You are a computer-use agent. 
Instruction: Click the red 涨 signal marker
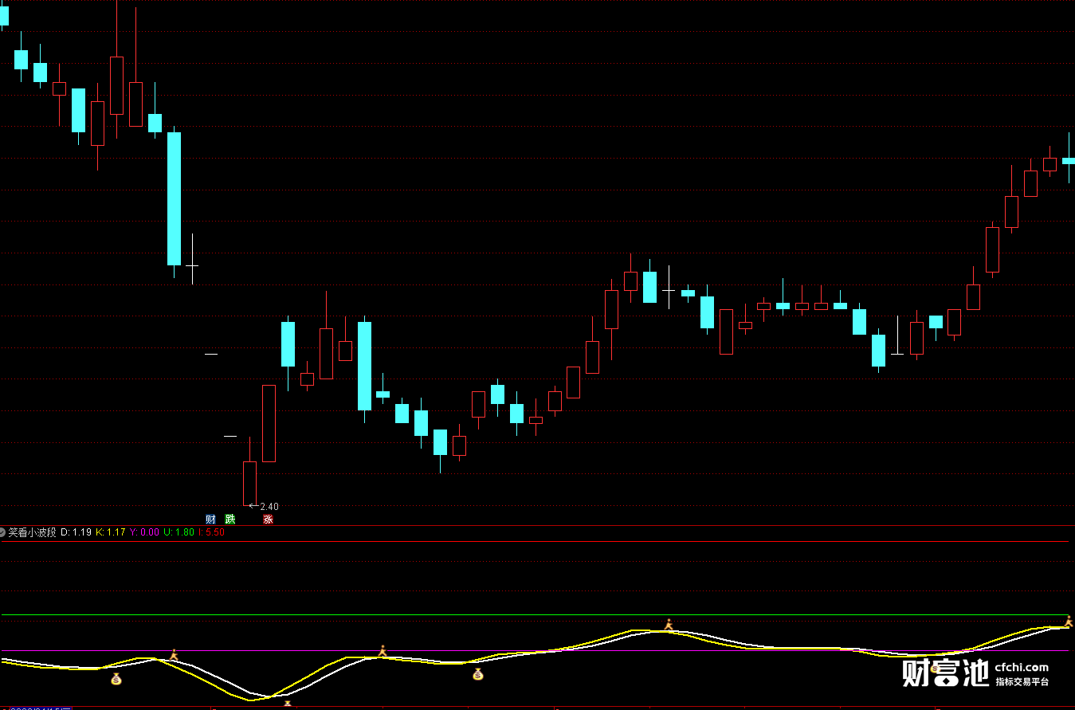point(269,520)
